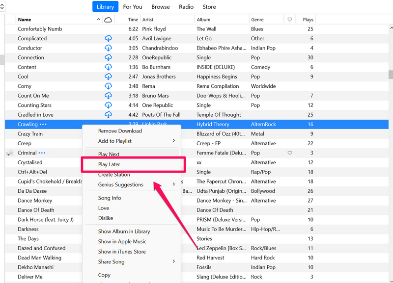The height and width of the screenshot is (283, 393).
Task: Click Remove Download in context menu
Action: [120, 131]
